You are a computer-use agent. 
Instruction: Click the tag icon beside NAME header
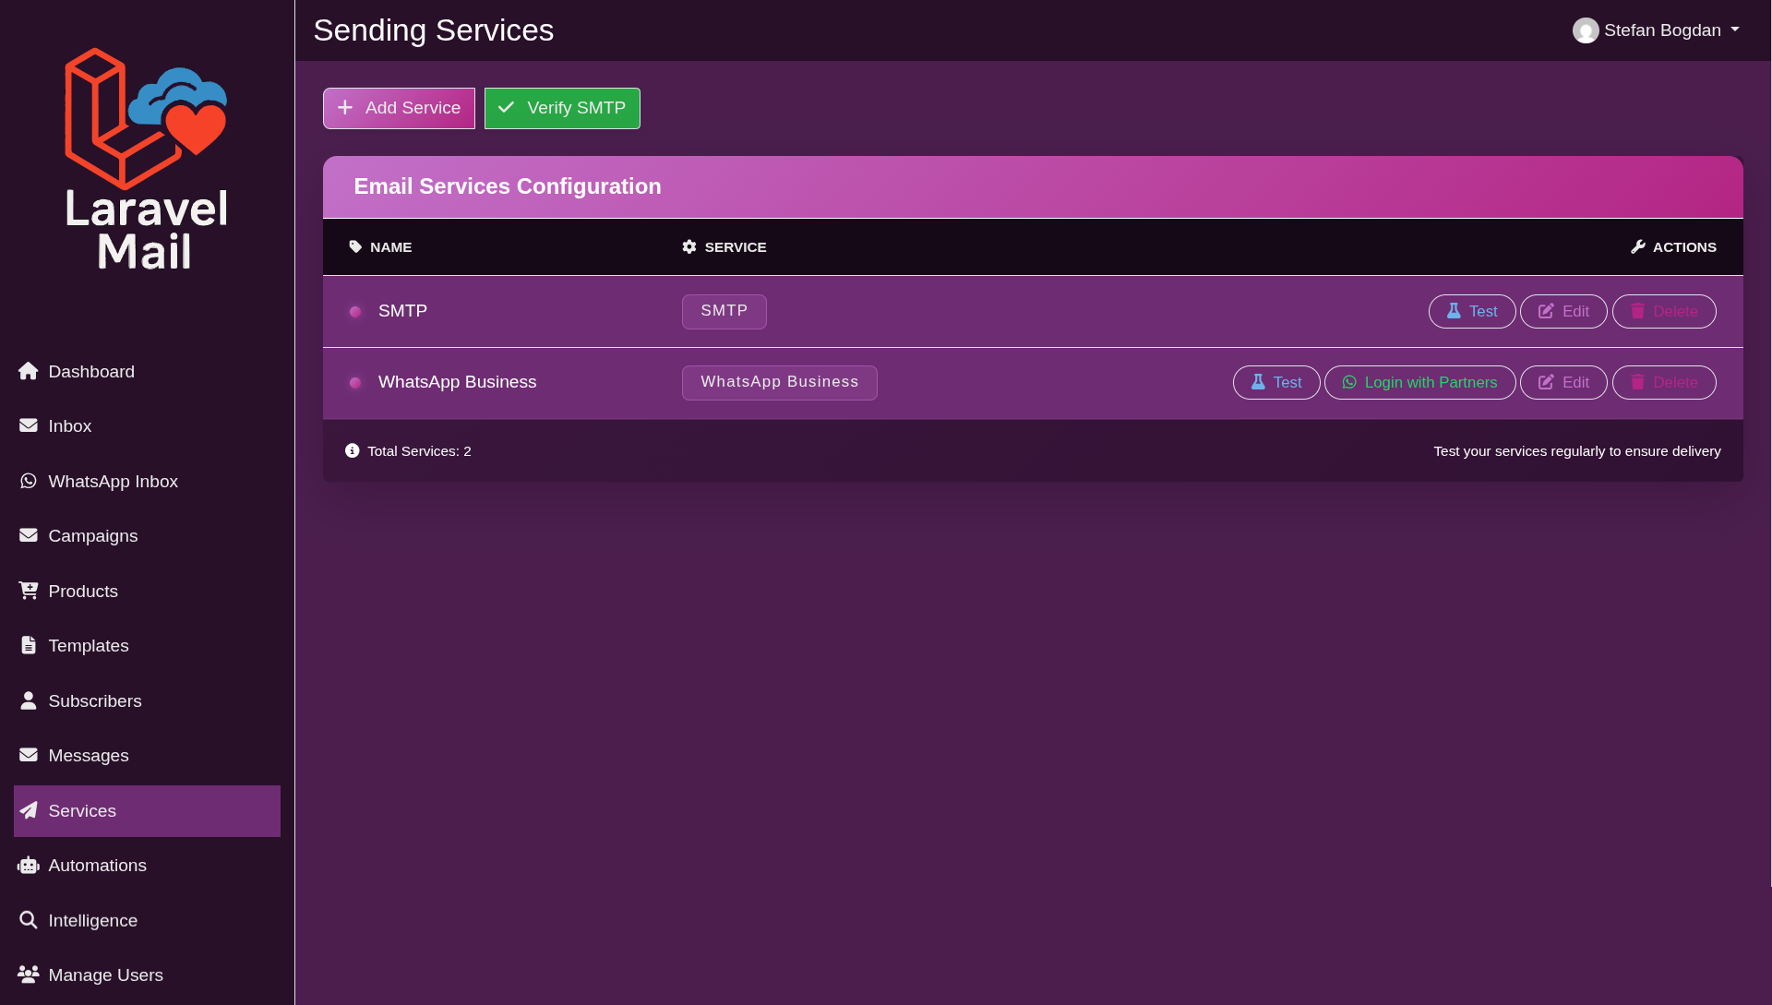[x=355, y=246]
